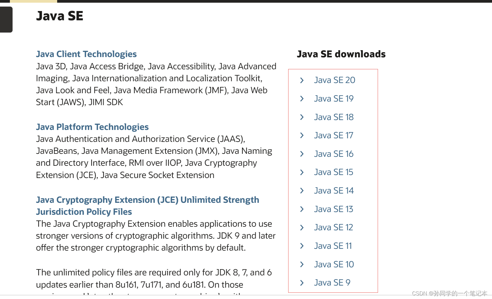Click the line mentioning Java 3D, Java Access Bridge

click(156, 66)
